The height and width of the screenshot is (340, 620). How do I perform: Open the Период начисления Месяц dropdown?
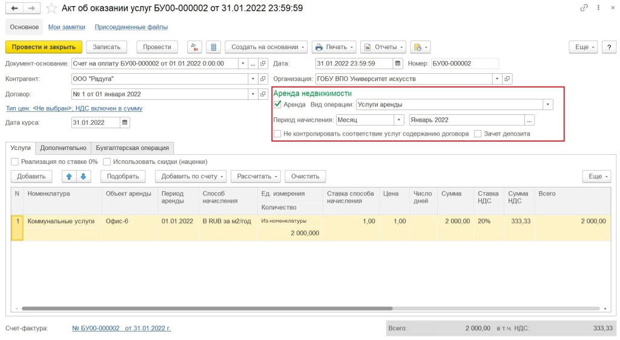(x=398, y=120)
